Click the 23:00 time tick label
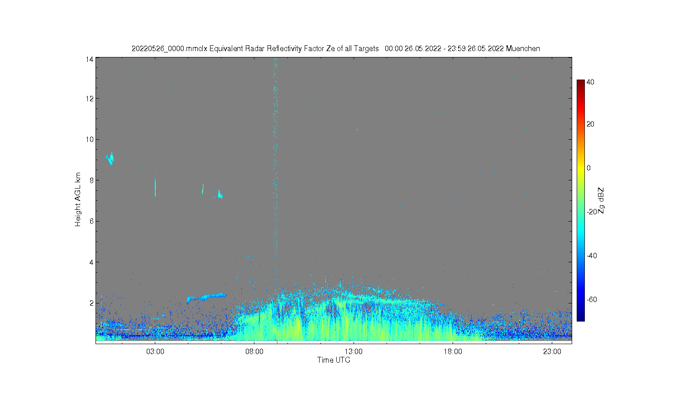 [552, 352]
